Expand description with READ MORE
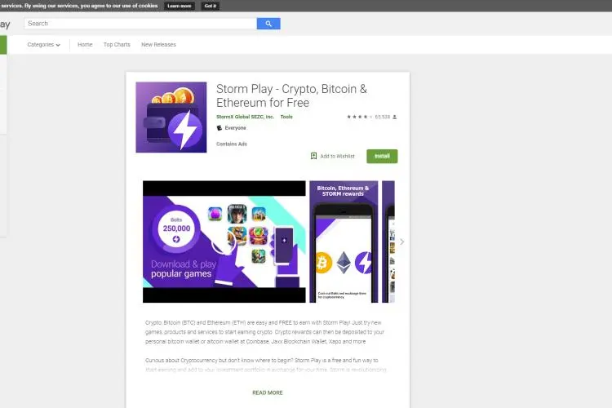The image size is (612, 408). click(268, 392)
